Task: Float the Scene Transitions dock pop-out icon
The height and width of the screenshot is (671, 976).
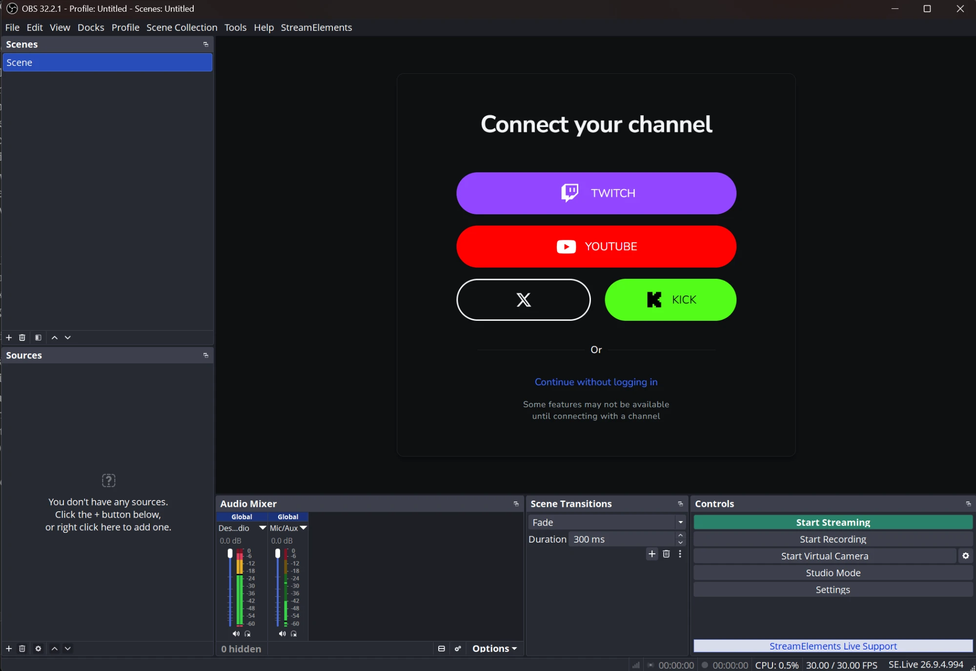Action: pyautogui.click(x=681, y=504)
